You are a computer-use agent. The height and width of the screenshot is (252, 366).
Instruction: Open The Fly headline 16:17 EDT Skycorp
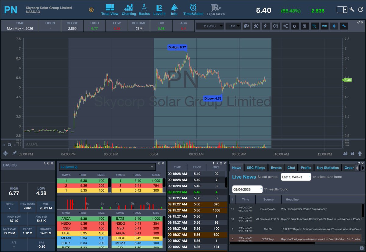(321, 229)
